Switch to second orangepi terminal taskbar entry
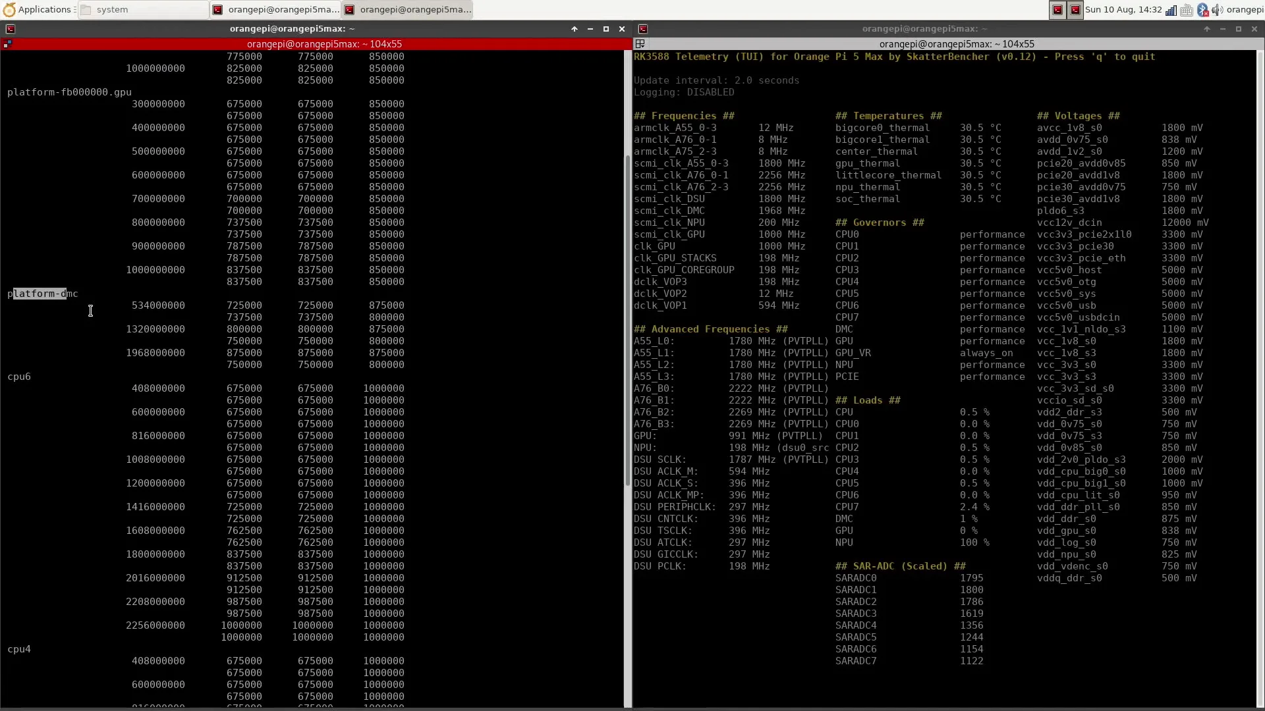Image resolution: width=1265 pixels, height=711 pixels. pyautogui.click(x=407, y=10)
